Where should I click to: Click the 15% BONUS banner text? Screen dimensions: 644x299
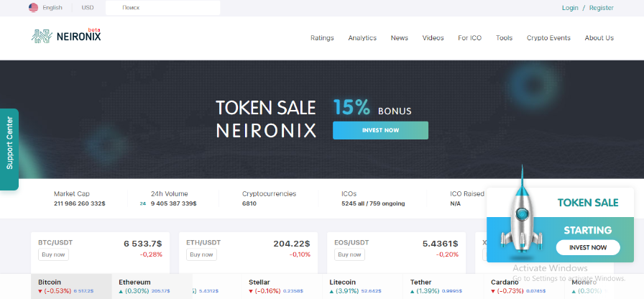coord(372,107)
